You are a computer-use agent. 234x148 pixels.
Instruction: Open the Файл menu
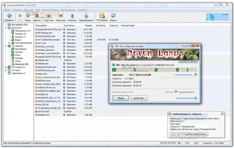coord(7,10)
